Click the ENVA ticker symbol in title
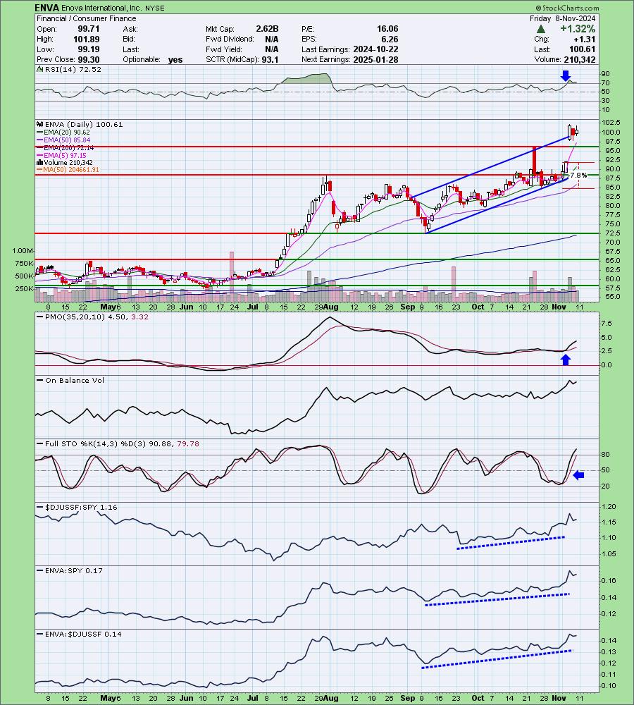The image size is (634, 705). point(47,8)
